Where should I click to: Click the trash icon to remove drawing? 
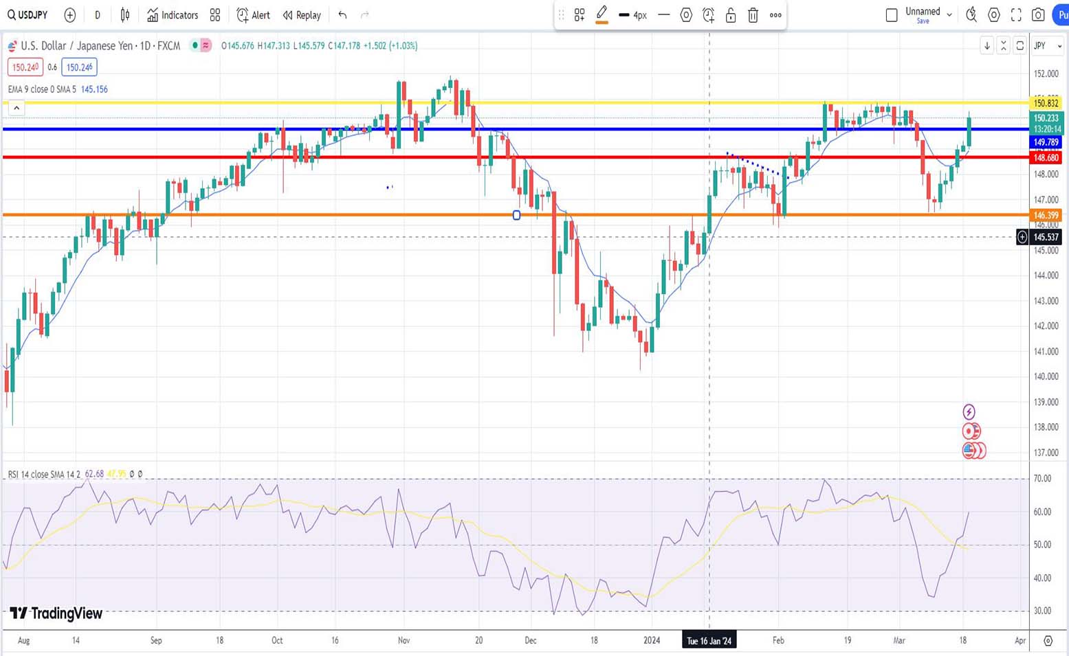tap(753, 15)
